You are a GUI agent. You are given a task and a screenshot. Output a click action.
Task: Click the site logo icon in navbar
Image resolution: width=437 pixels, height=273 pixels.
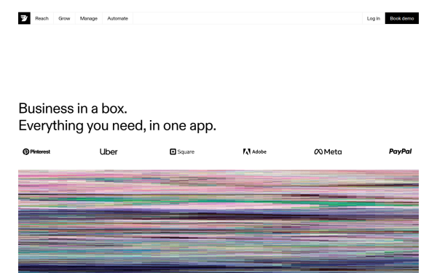tap(24, 18)
